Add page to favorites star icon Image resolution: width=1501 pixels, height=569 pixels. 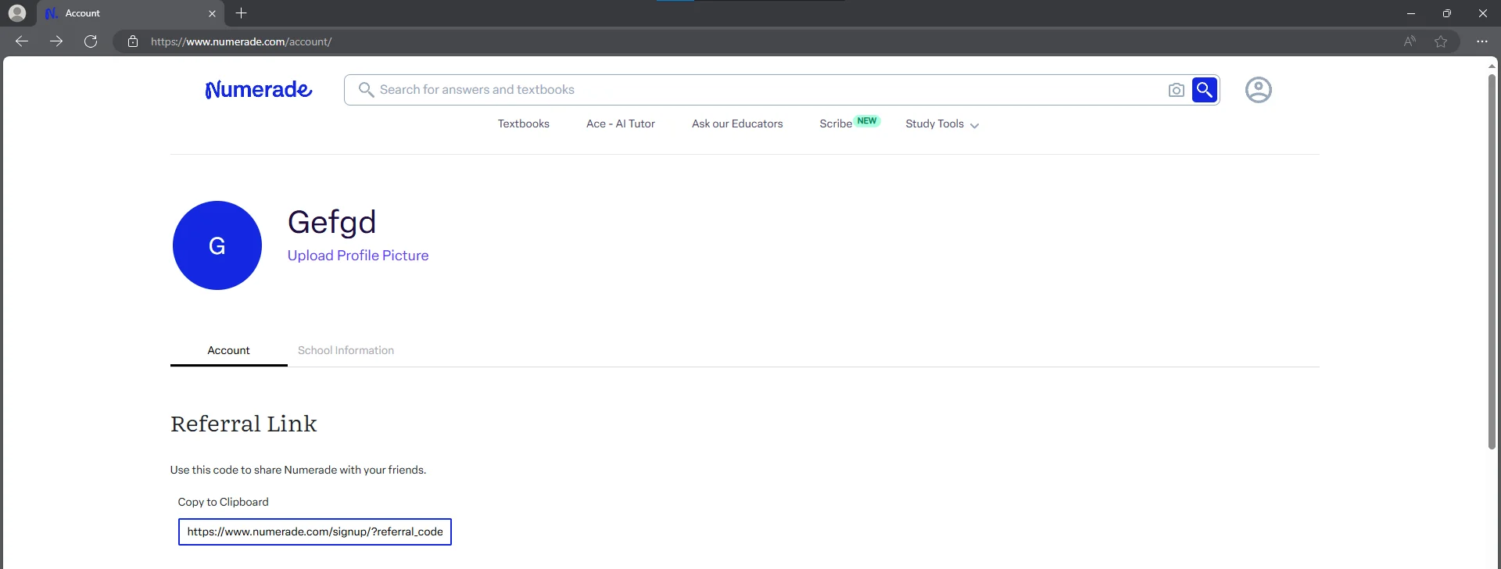point(1441,41)
